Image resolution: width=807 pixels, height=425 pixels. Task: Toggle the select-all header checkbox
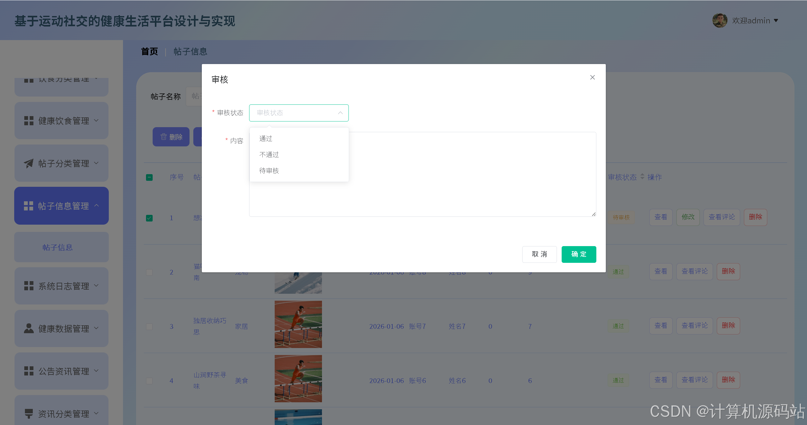[149, 177]
